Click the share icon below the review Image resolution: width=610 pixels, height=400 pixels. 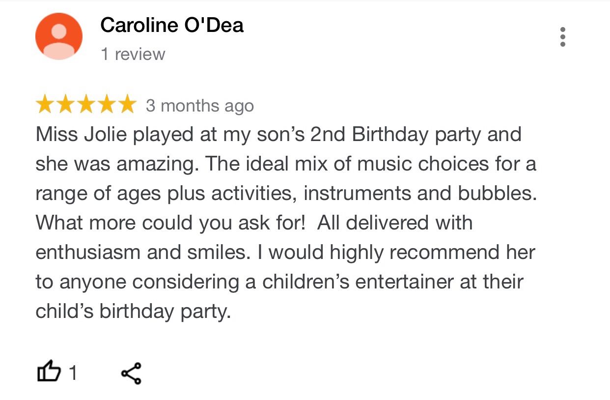pos(131,373)
